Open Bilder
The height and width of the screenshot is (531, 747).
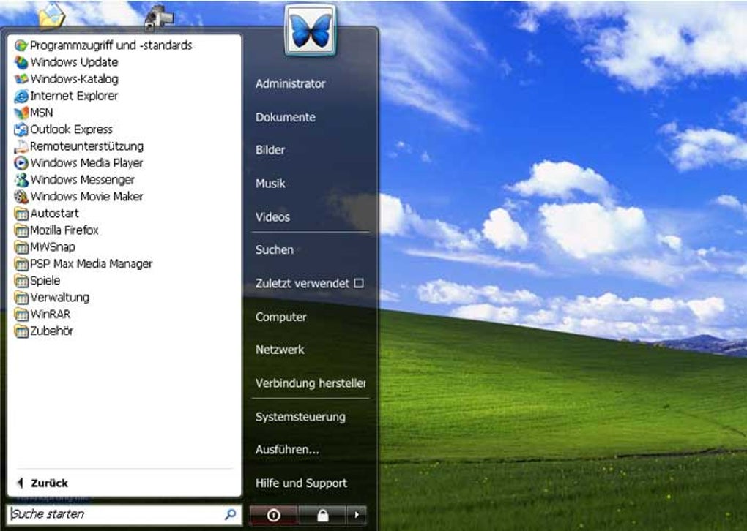pos(270,151)
